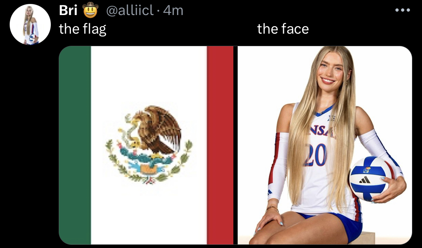
Task: Click the Adidas logo on the volleyball
Action: coord(365,180)
